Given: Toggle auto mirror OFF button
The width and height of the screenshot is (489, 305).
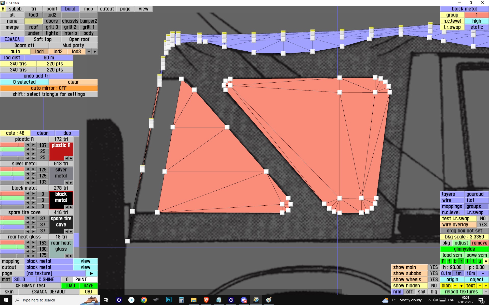Looking at the screenshot, I should pyautogui.click(x=49, y=88).
